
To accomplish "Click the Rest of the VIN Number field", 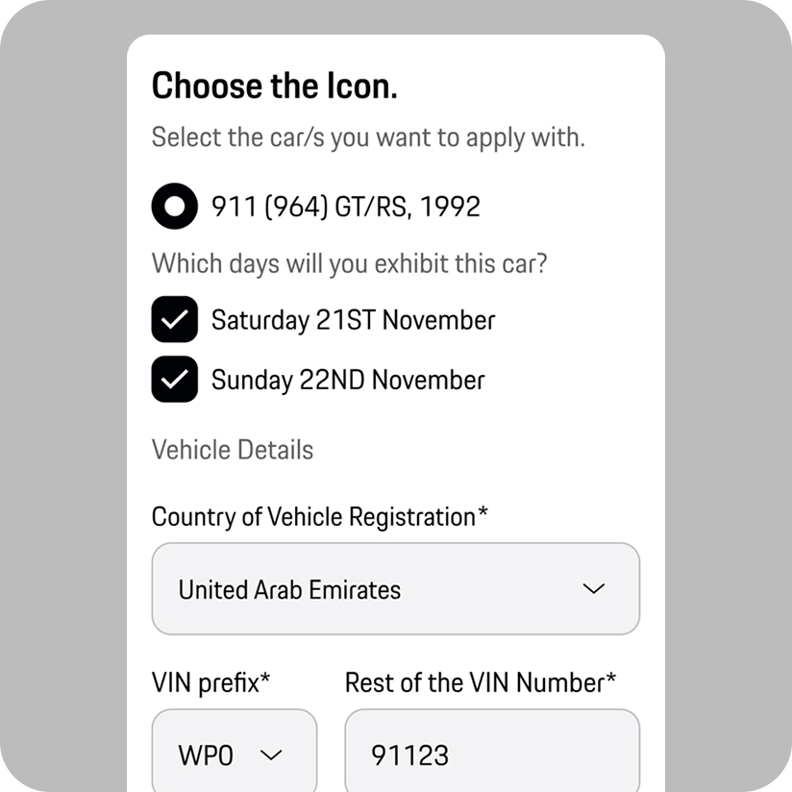I will pyautogui.click(x=492, y=750).
